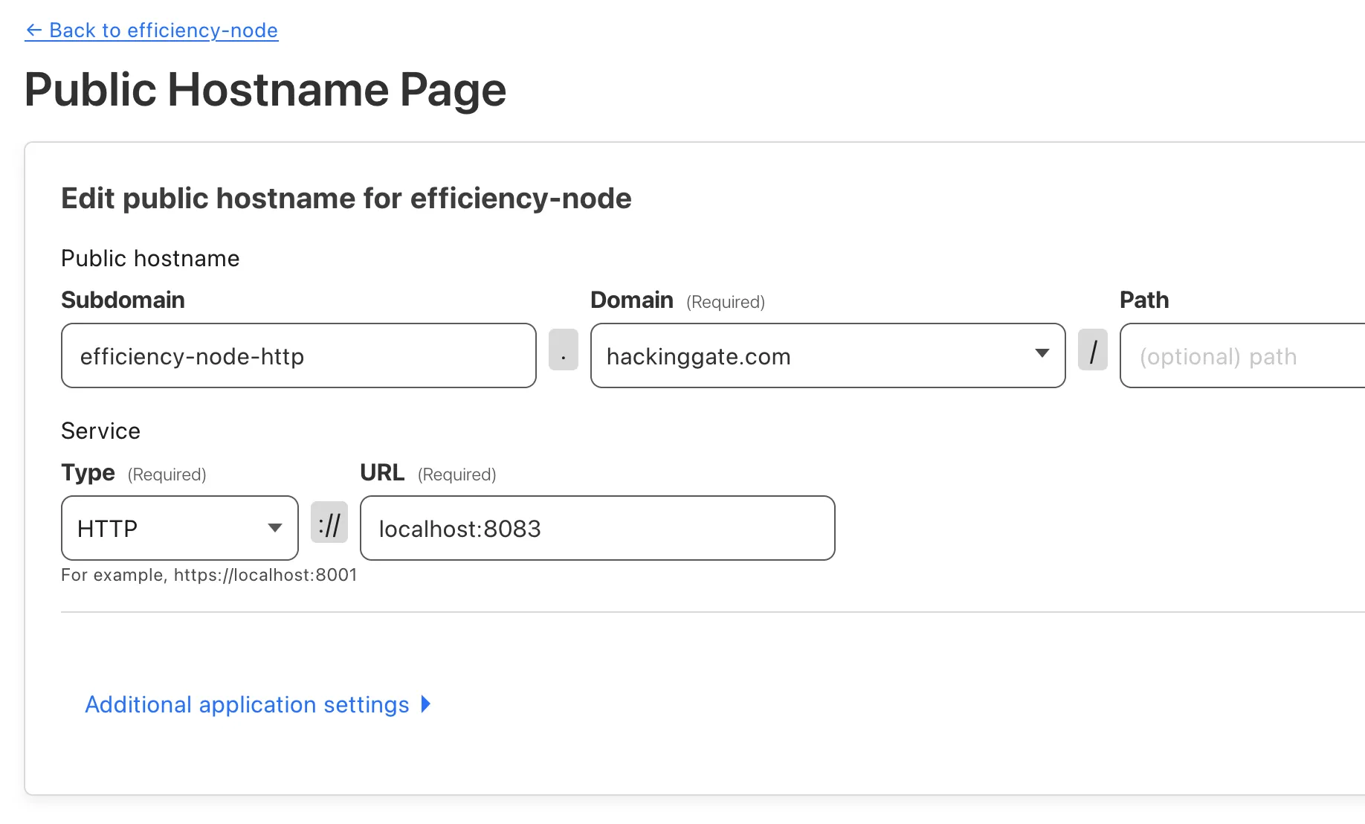Open the service Type dropdown showing HTTP

[178, 528]
